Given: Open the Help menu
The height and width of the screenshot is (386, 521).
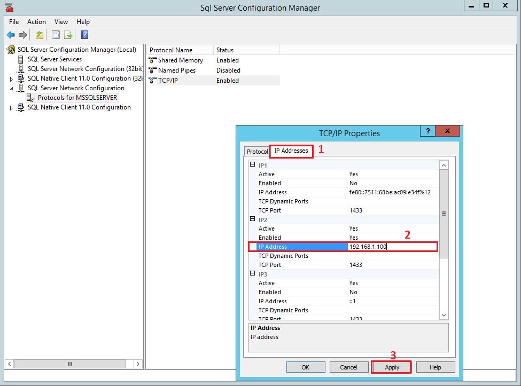Looking at the screenshot, I should tap(83, 22).
